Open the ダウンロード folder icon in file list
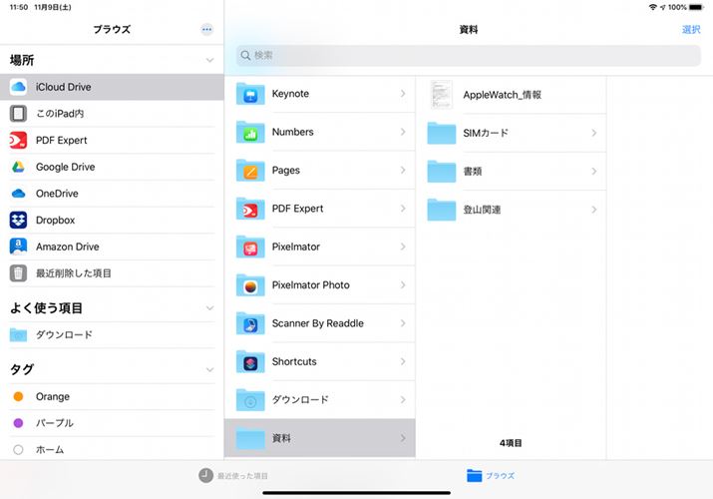 [x=250, y=400]
